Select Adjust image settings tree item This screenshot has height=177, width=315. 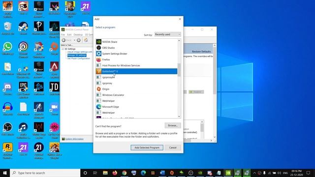tap(80, 52)
